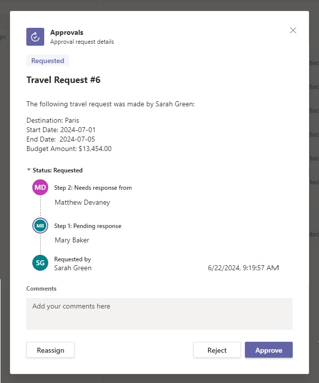Click in the comments text box

(x=159, y=313)
